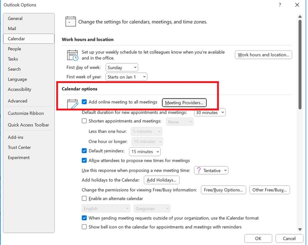The image size is (308, 245).
Task: Open the Tentative response dropdown
Action: [211, 171]
